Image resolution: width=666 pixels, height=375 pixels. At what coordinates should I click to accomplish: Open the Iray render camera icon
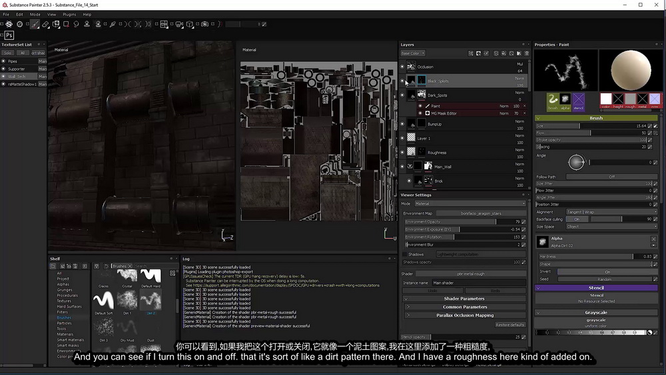[204, 24]
